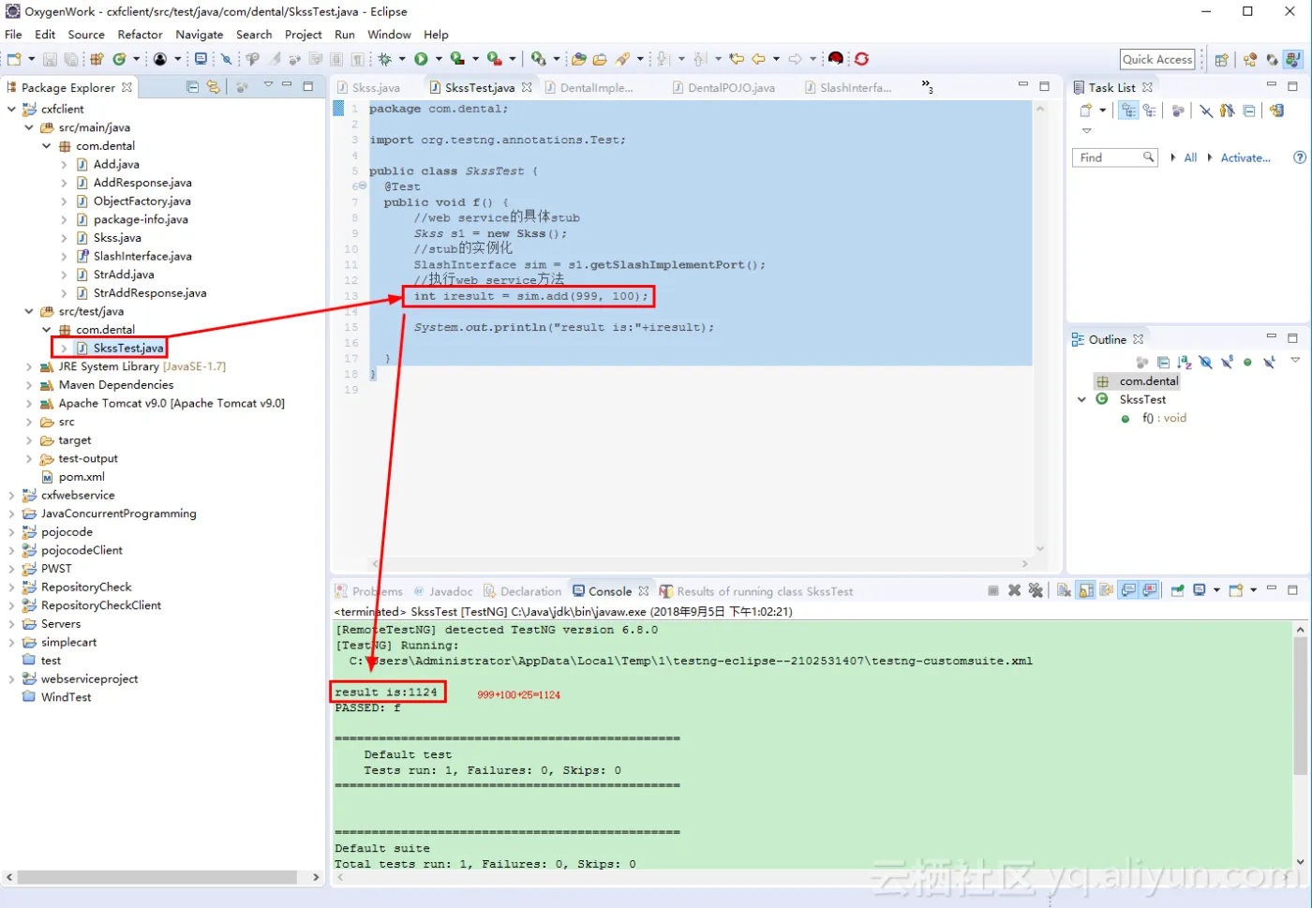Click the Clear Console icon
This screenshot has width=1312, height=908.
pyautogui.click(x=1064, y=590)
